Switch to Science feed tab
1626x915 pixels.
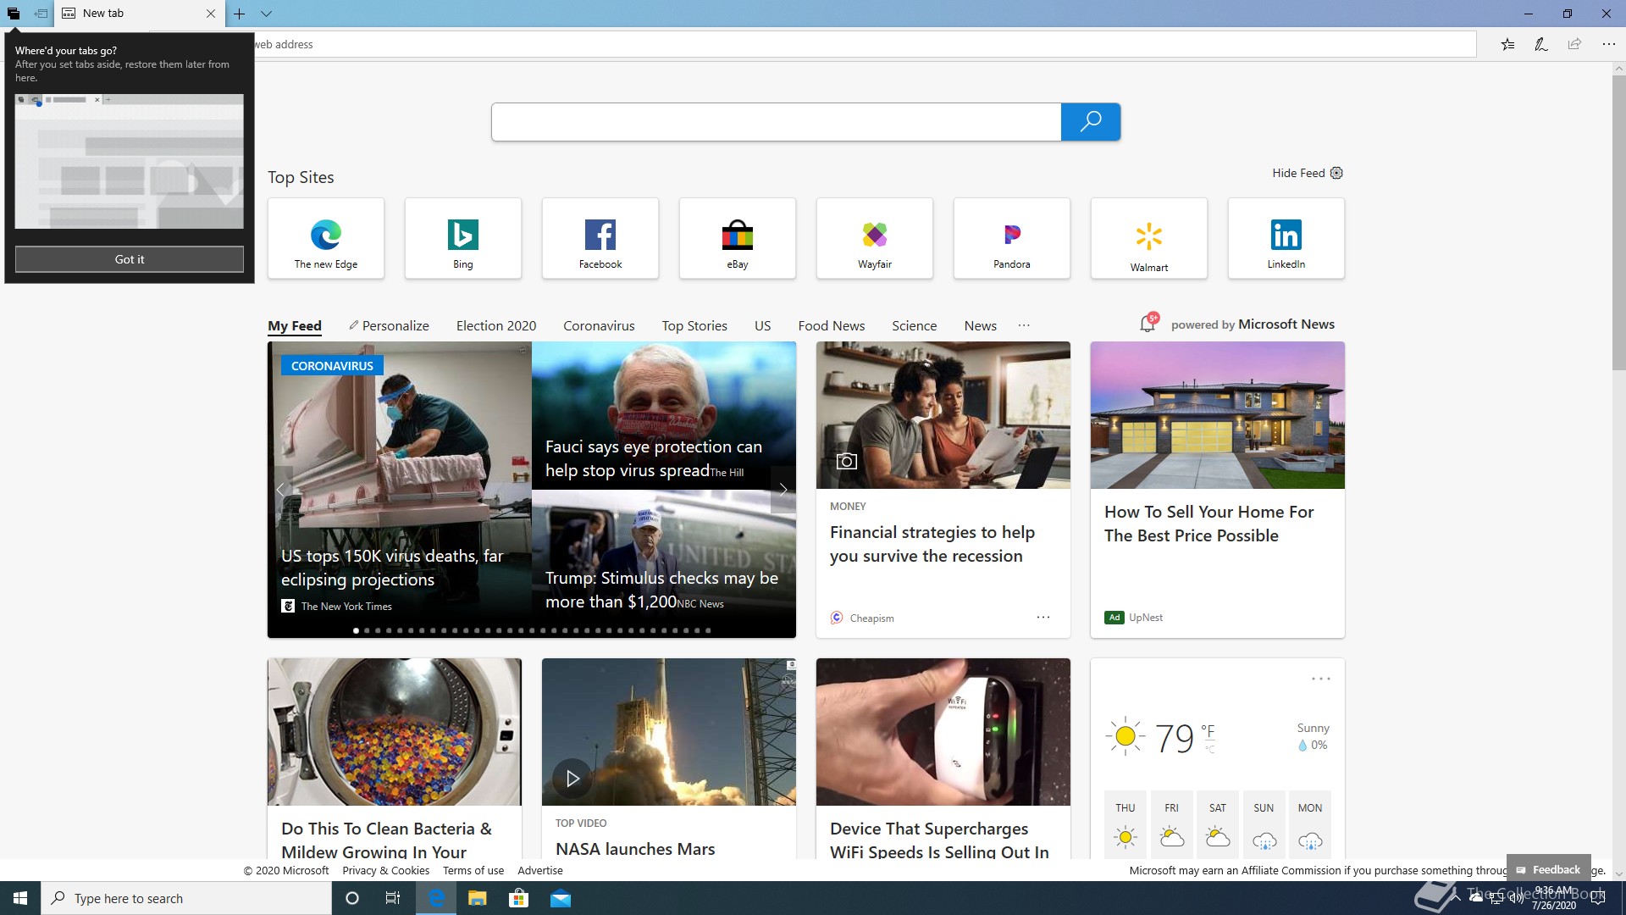pos(915,326)
